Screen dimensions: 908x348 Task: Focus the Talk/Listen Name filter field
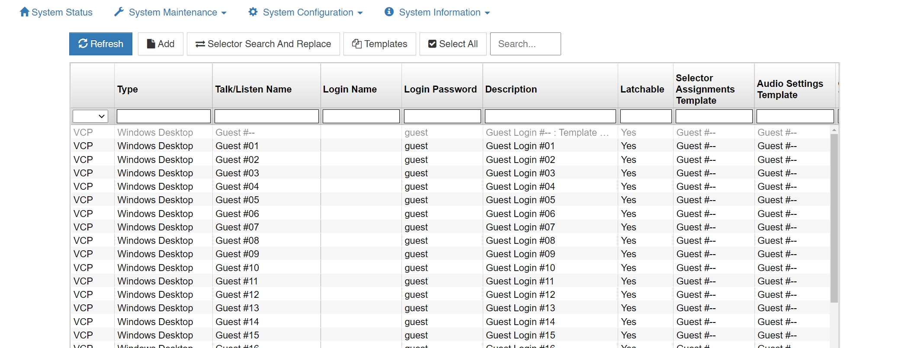click(x=266, y=116)
